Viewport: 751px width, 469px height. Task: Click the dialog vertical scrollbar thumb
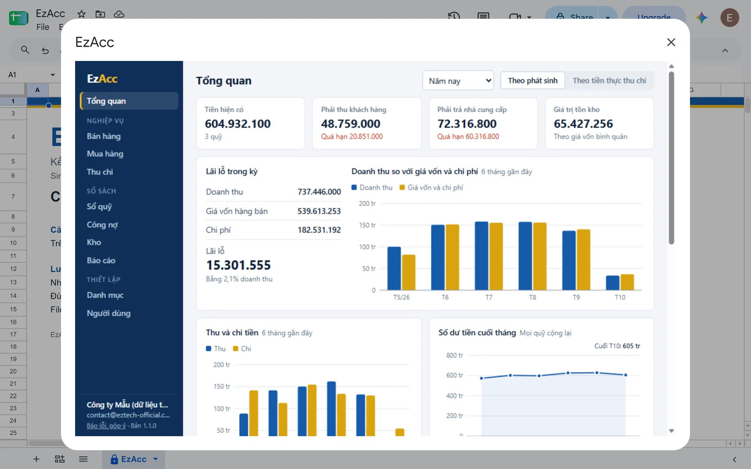pos(671,158)
